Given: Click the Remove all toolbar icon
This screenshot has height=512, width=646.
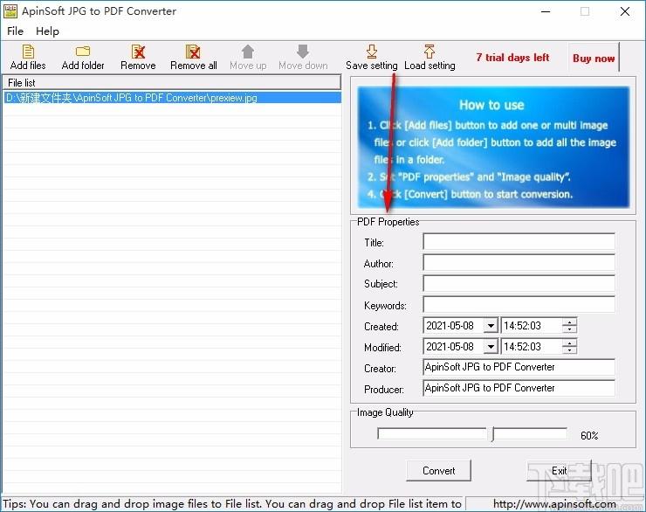Looking at the screenshot, I should [193, 52].
